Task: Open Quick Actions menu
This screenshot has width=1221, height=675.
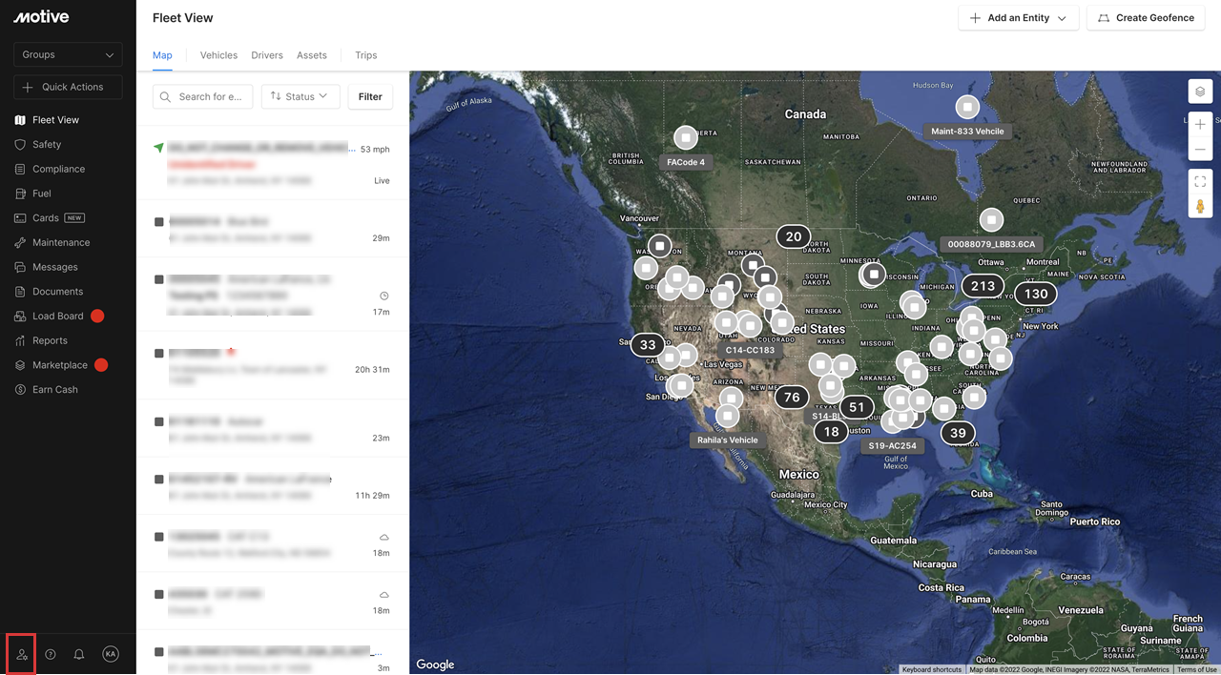Action: (68, 87)
